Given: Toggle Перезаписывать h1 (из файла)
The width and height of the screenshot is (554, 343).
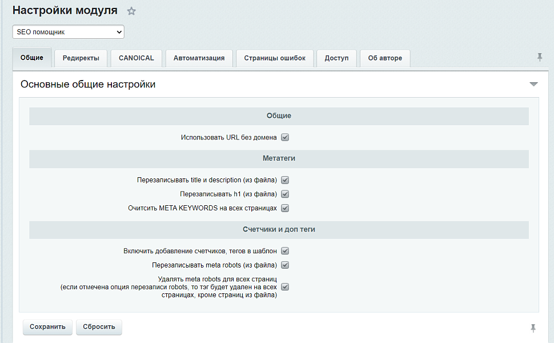Looking at the screenshot, I should point(284,194).
